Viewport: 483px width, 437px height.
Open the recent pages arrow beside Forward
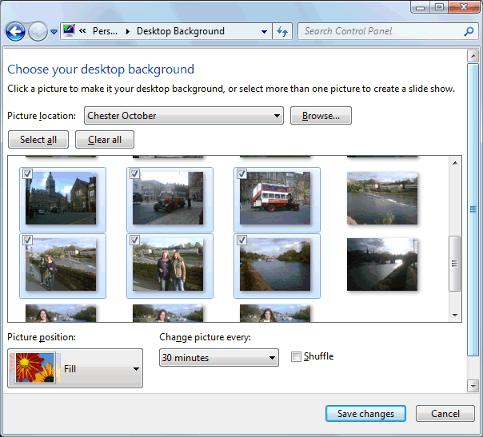(54, 32)
